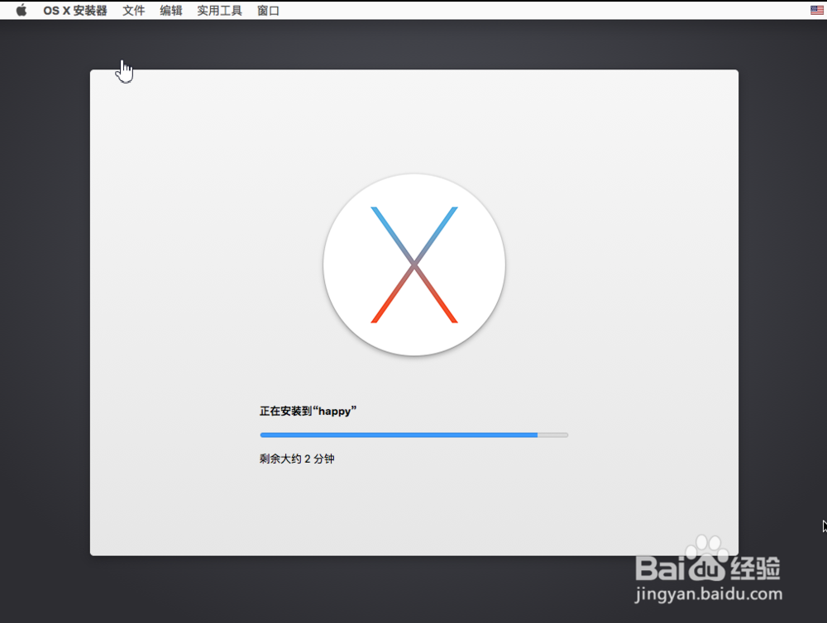Click the 正在安装到“happy” text
The height and width of the screenshot is (623, 827).
308,411
